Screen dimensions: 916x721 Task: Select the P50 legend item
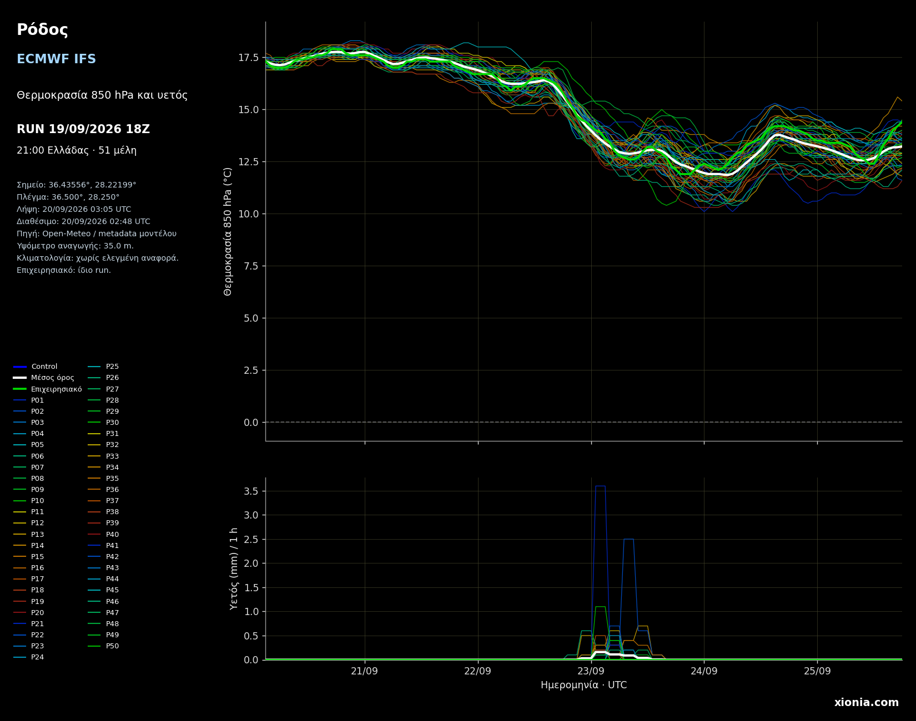pyautogui.click(x=104, y=646)
